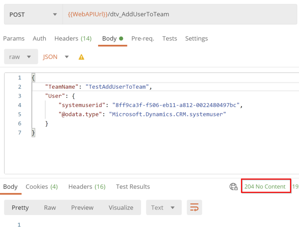Open the POST method dropdown
This screenshot has height=234, width=299.
click(33, 15)
